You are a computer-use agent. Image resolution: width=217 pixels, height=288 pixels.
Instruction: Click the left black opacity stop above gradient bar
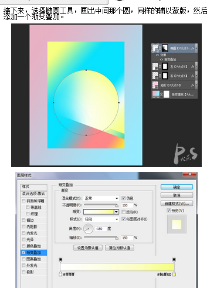click(x=60, y=260)
